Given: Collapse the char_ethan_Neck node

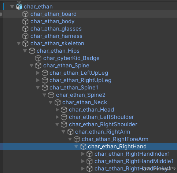Looking at the screenshot, I should click(x=51, y=102).
